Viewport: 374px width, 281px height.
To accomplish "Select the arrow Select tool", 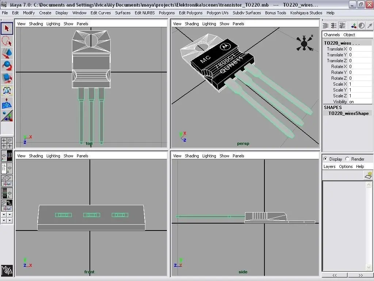I will coord(7,29).
